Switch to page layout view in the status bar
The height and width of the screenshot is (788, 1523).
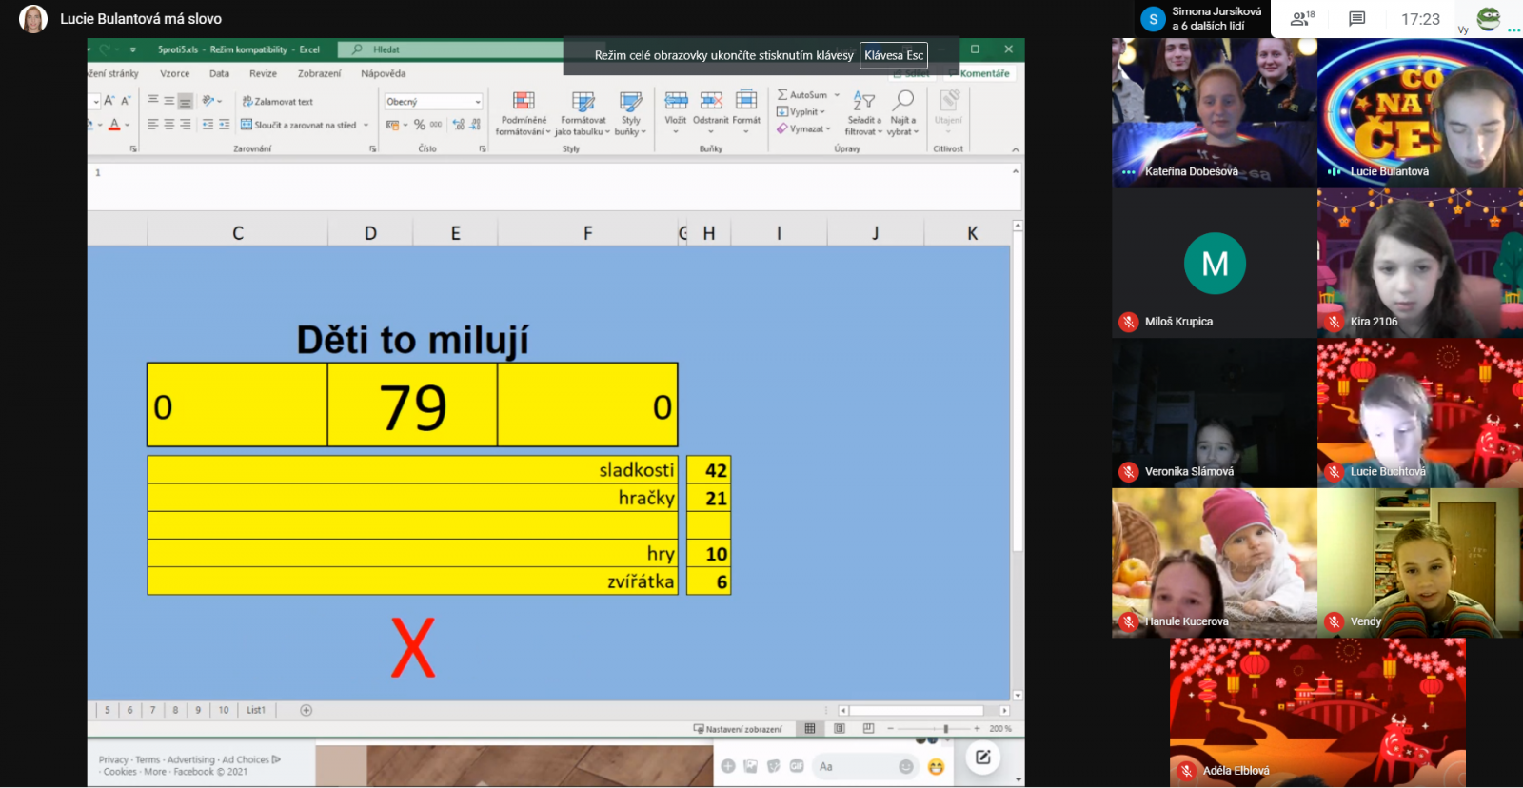[x=840, y=729]
